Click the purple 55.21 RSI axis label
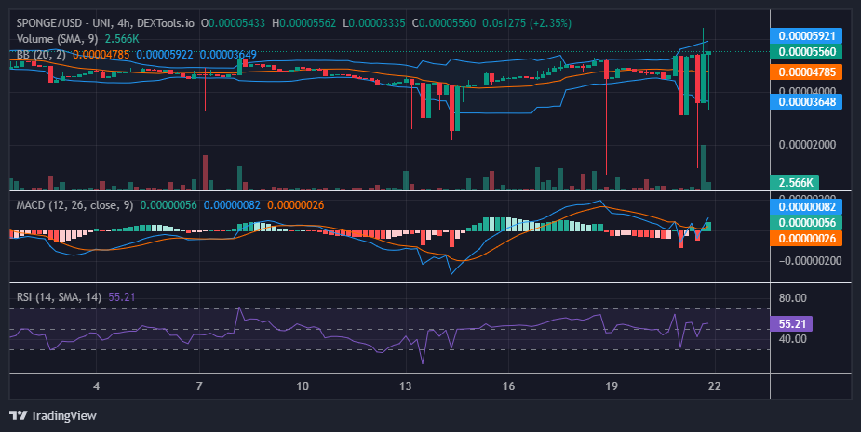Screen dimensions: 861x432 point(791,324)
